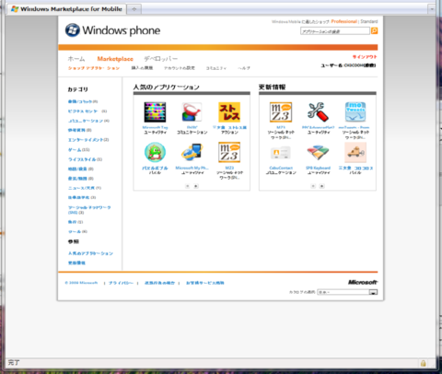The width and height of the screenshot is (442, 374).
Task: Open 購入の履歴 sub-menu item
Action: 142,68
